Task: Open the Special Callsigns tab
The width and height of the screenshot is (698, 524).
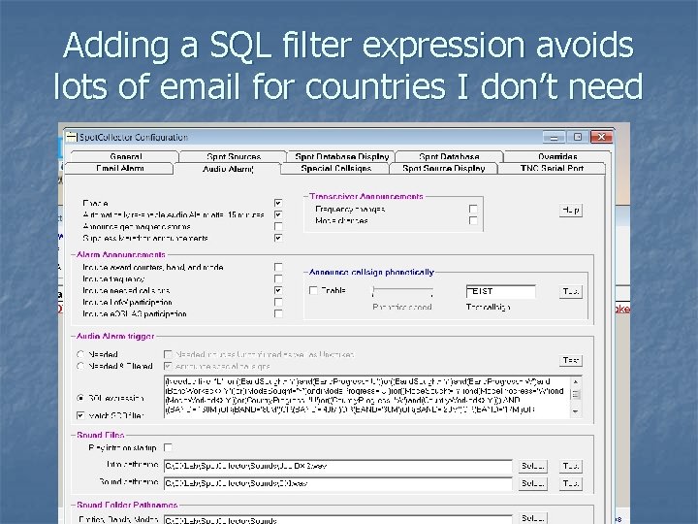Action: (x=335, y=168)
